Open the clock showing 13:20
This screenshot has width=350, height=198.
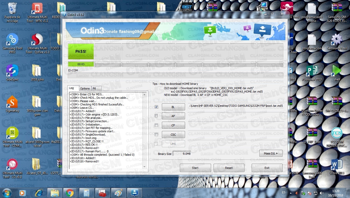336,193
